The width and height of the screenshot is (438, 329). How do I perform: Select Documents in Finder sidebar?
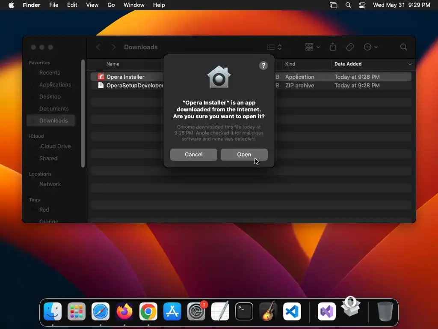pyautogui.click(x=54, y=108)
